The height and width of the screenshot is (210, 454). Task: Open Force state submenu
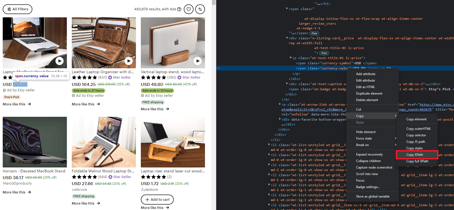coord(372,138)
